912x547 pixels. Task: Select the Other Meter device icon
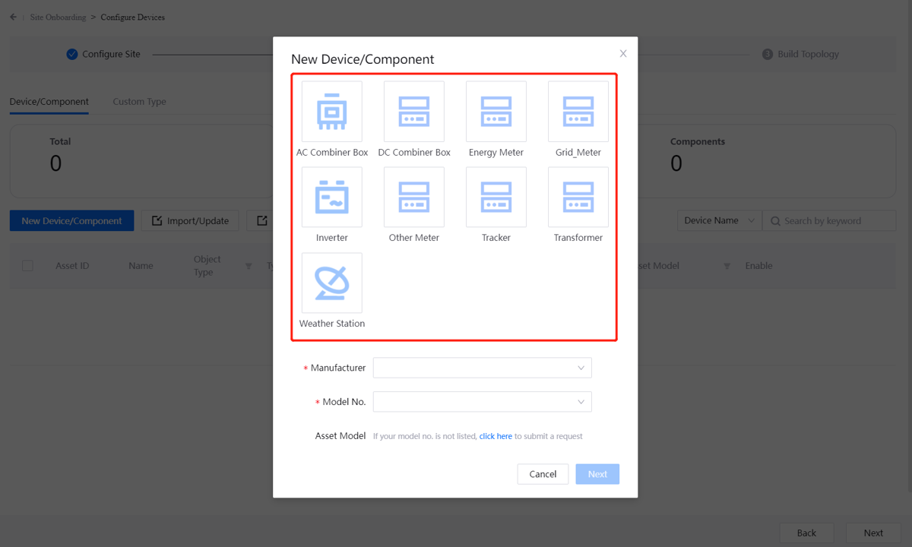[x=414, y=198]
